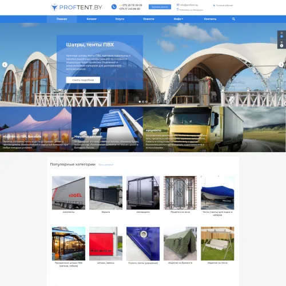Screen dimensions: 286x286
Task: Click the Изделия из тента label
Action: coord(217,263)
